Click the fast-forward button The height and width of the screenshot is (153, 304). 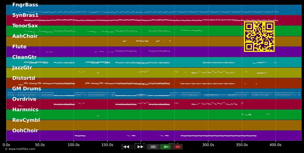pyautogui.click(x=140, y=147)
